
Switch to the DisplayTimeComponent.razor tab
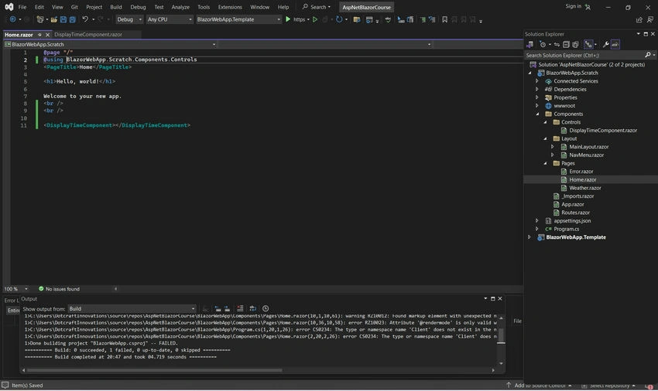coord(88,34)
